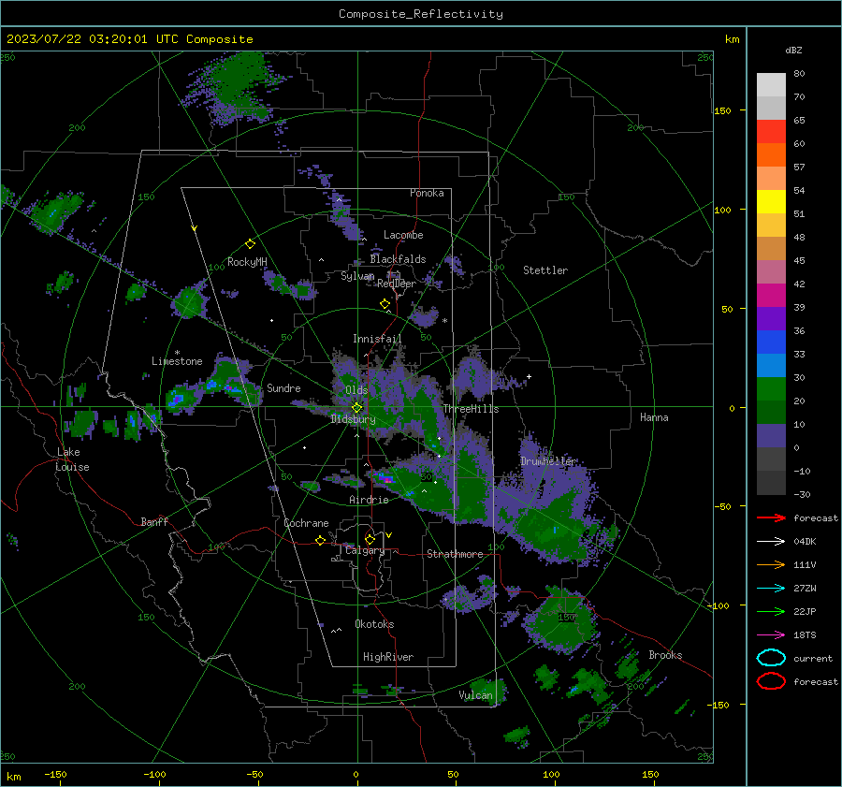Select the slate 0-10 dBZ color swatch
The image size is (842, 787).
771,436
